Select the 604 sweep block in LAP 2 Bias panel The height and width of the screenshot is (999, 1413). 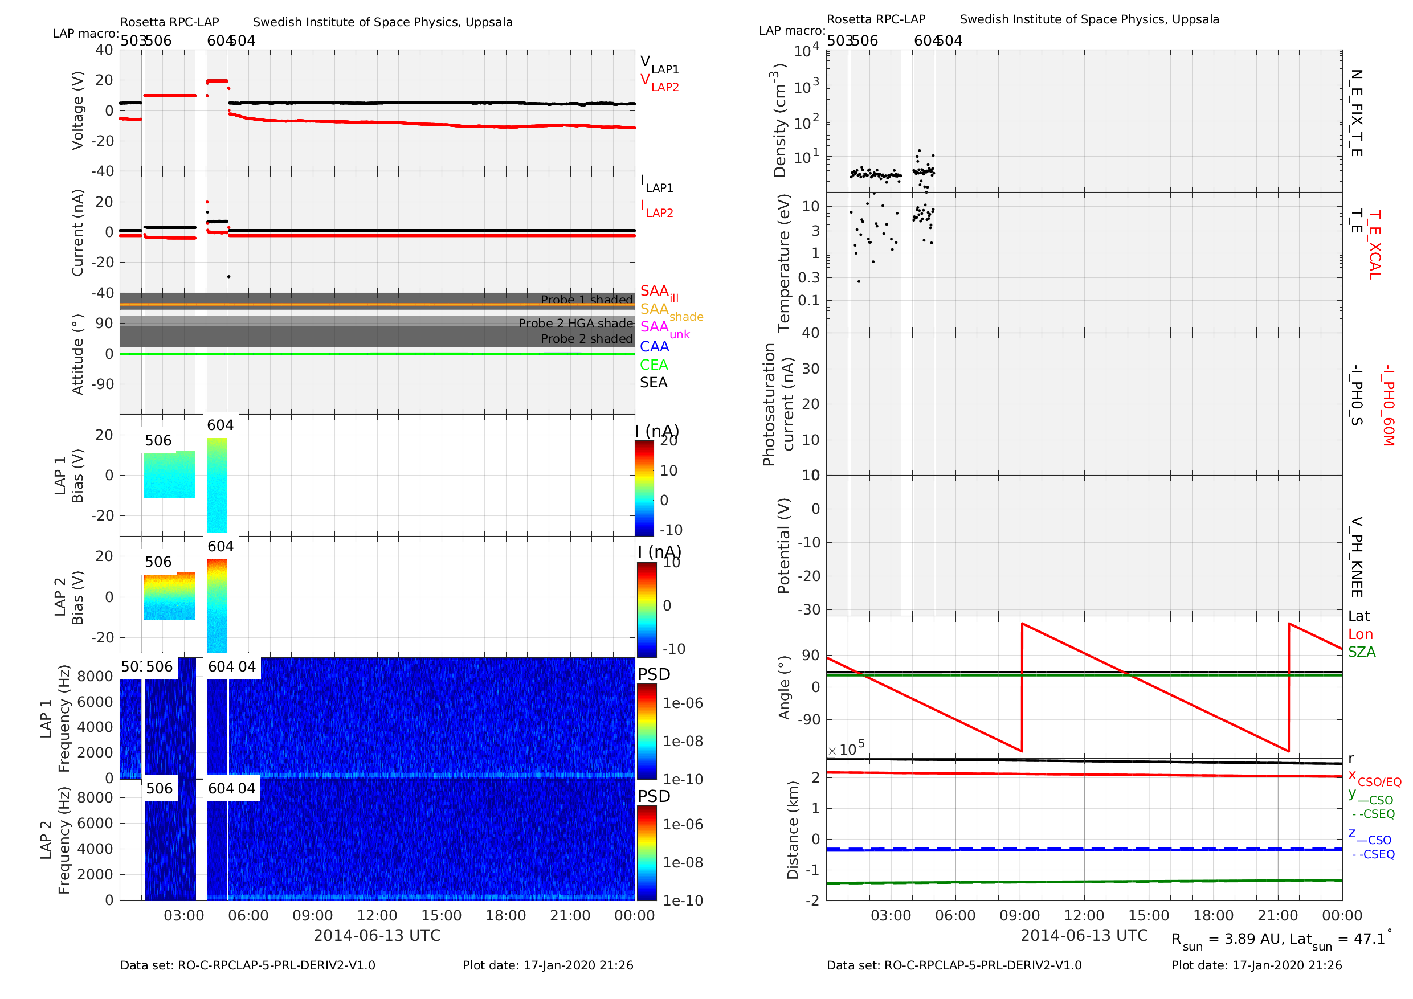217,606
